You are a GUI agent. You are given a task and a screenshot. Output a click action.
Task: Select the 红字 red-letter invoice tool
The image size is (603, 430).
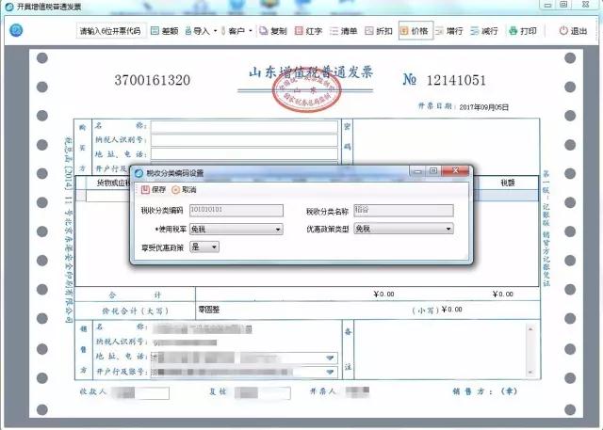point(308,31)
